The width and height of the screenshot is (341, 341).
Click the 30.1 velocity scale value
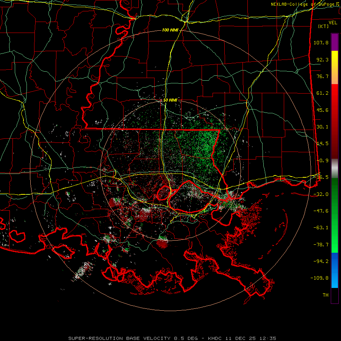[x=322, y=127]
